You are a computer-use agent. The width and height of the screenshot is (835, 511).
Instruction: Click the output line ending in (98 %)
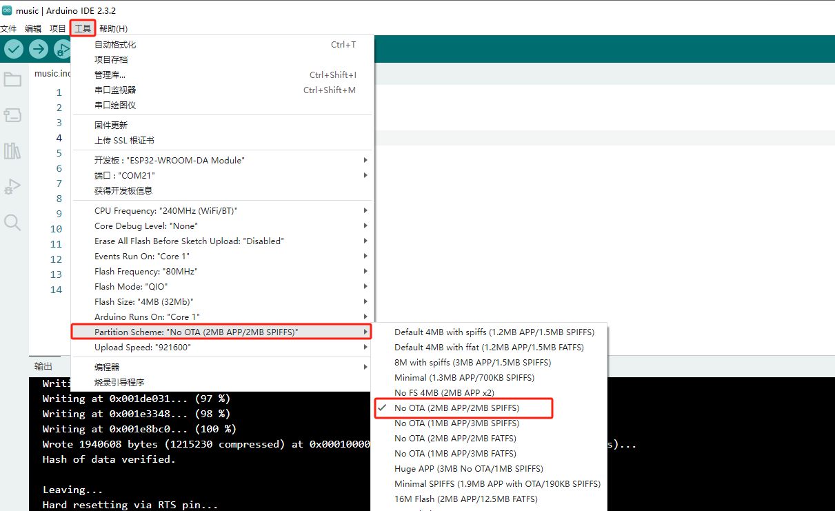coord(137,414)
